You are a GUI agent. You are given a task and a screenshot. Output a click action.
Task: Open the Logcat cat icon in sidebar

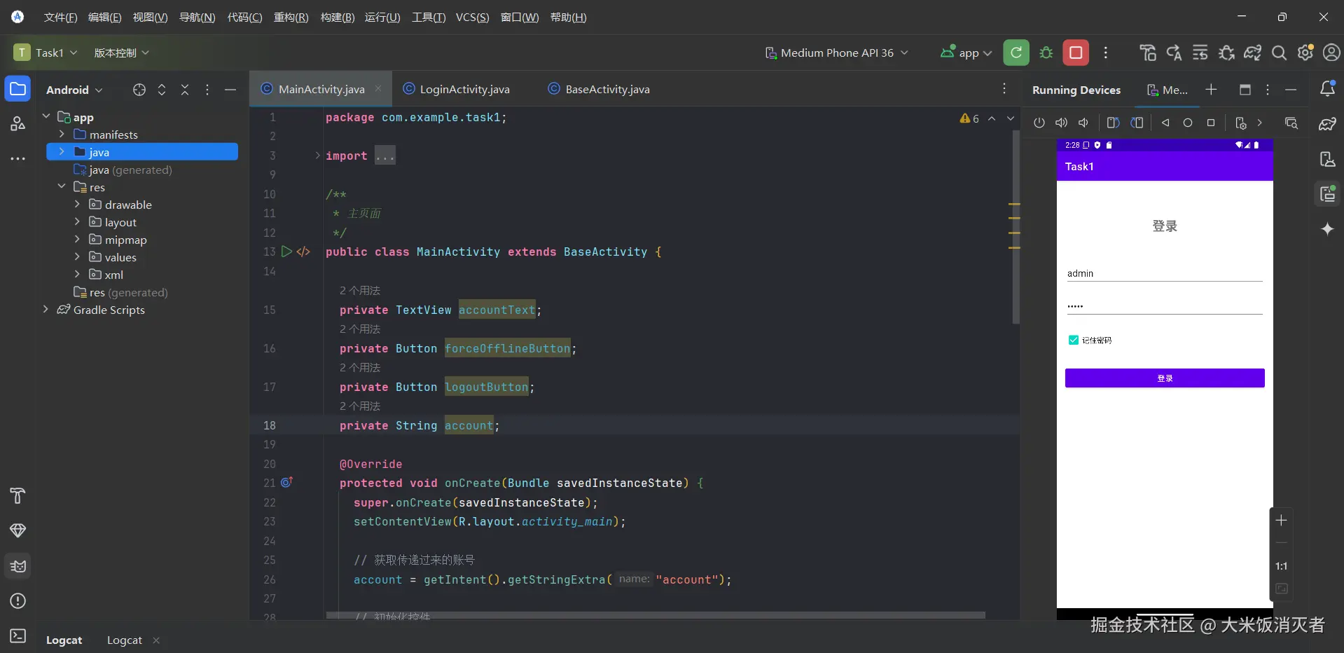18,566
